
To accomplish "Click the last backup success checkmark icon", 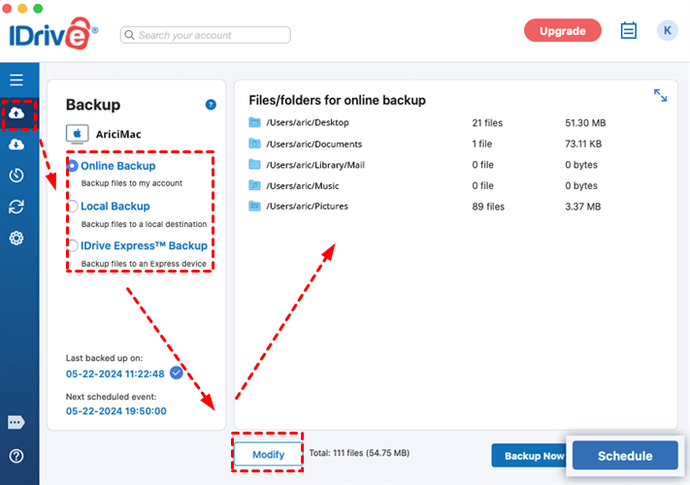I will pyautogui.click(x=177, y=372).
